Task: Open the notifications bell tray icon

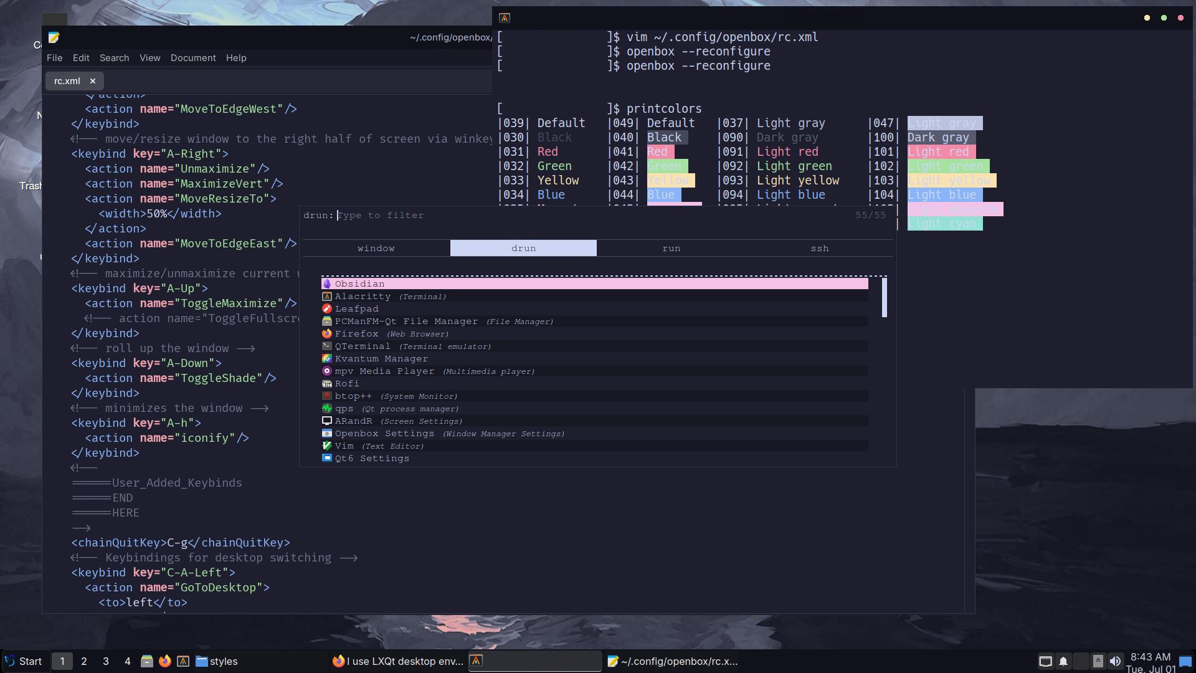Action: point(1063,661)
